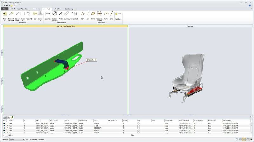
Task: Expand the Note dropdown arrow
Action: 5,21
